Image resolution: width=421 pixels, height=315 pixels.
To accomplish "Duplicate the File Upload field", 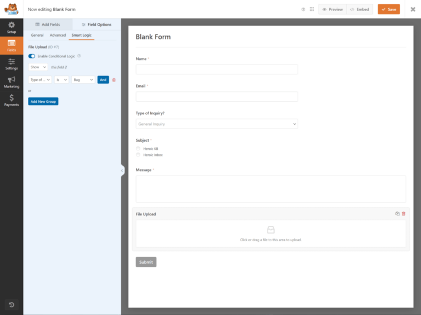I will 397,214.
